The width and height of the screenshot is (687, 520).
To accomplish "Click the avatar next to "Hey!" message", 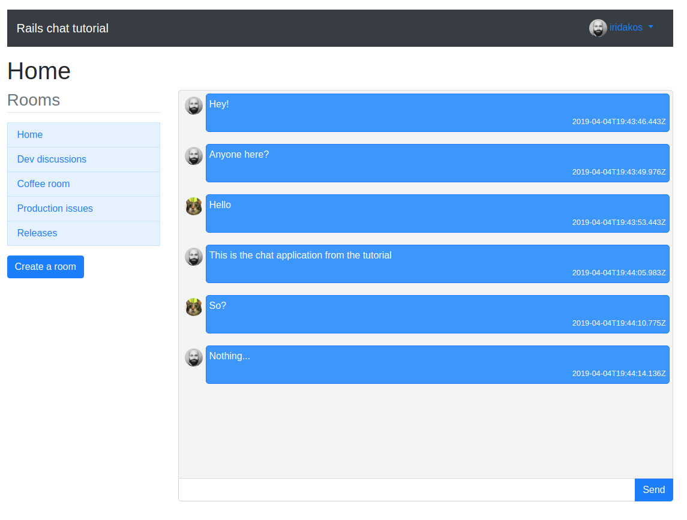I will pyautogui.click(x=194, y=106).
